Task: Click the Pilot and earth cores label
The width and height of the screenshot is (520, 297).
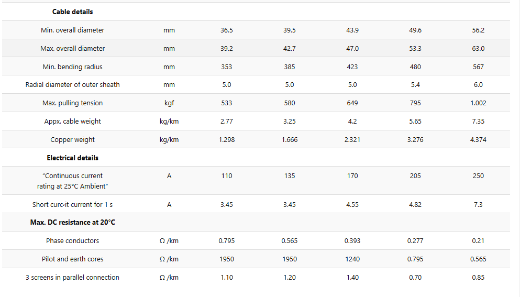Action: click(72, 259)
